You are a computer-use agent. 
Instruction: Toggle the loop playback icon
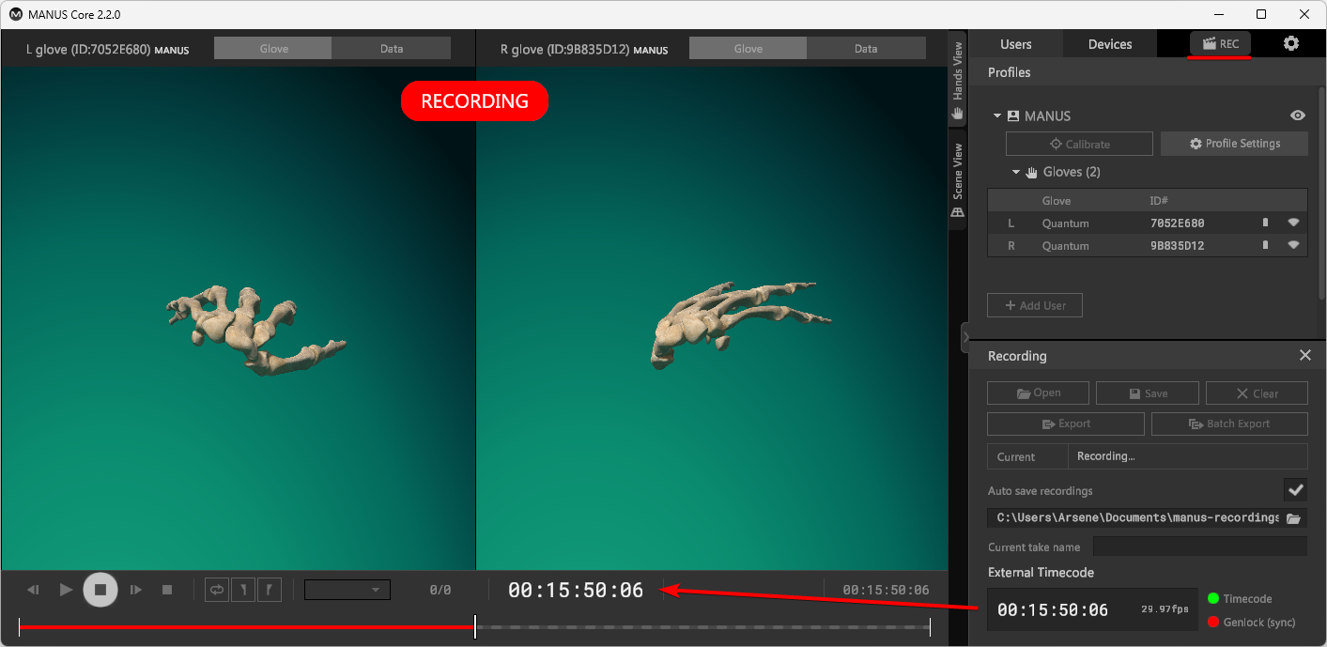coord(217,590)
